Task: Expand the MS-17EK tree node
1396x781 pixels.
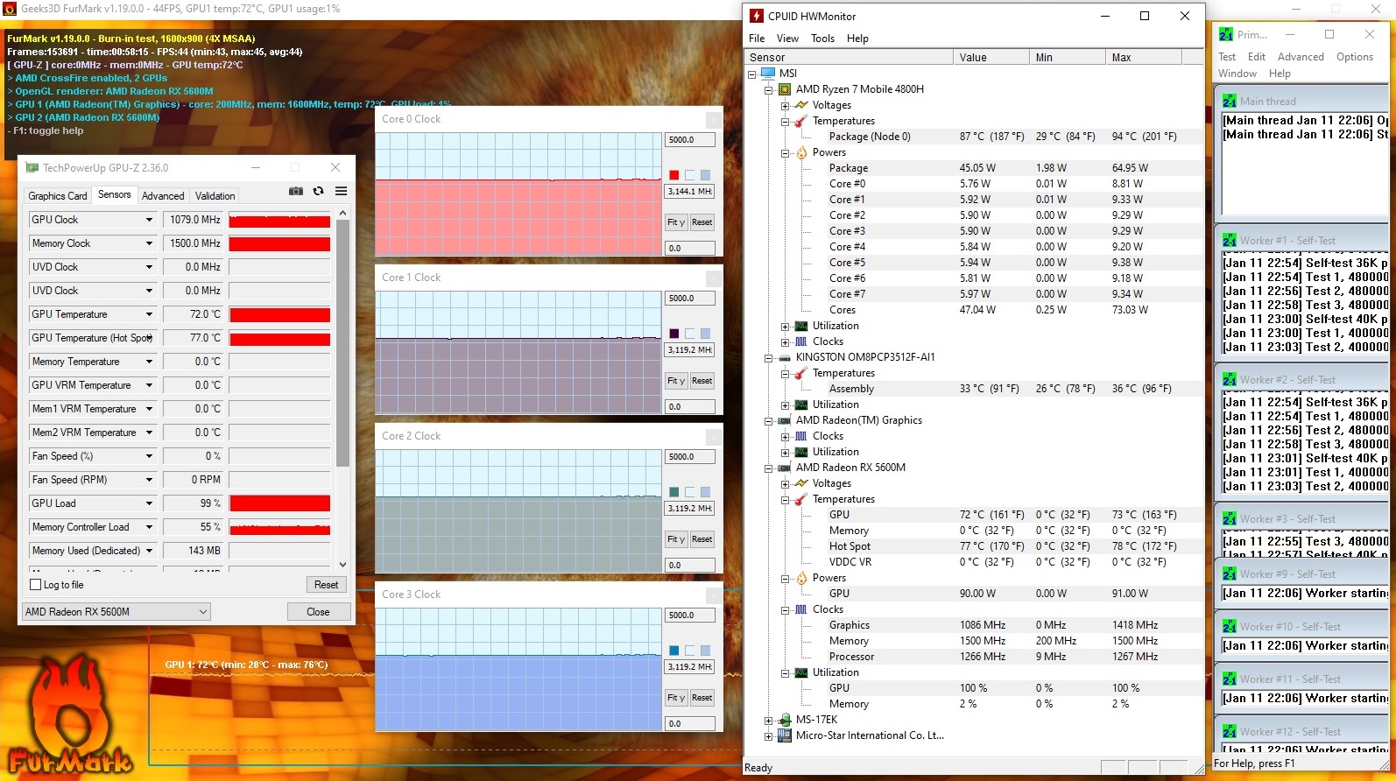Action: pos(768,721)
